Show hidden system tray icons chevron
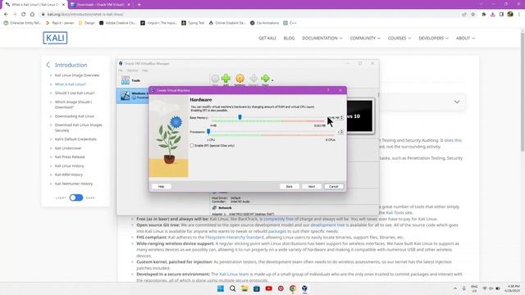 (x=455, y=288)
